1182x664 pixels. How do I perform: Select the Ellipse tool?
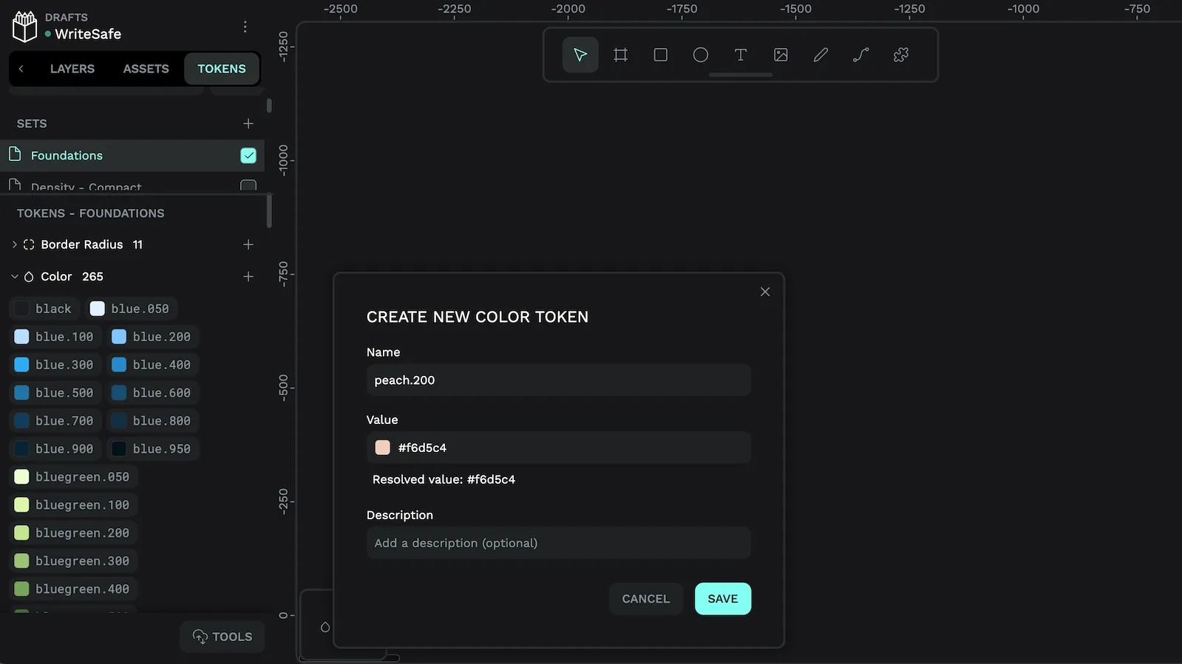701,55
